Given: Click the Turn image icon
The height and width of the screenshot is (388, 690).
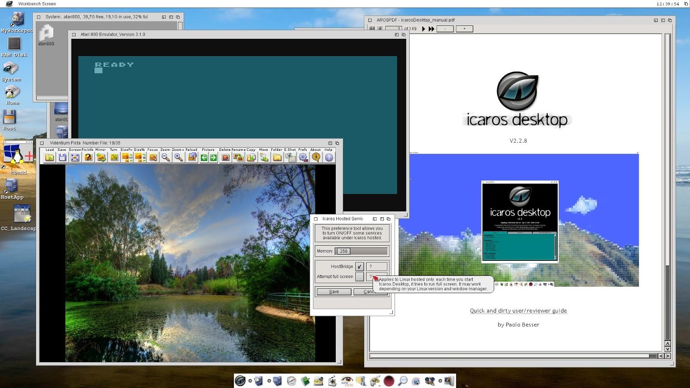Looking at the screenshot, I should 114,157.
